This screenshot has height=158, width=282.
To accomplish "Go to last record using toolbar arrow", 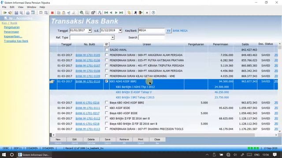I will [121, 13].
